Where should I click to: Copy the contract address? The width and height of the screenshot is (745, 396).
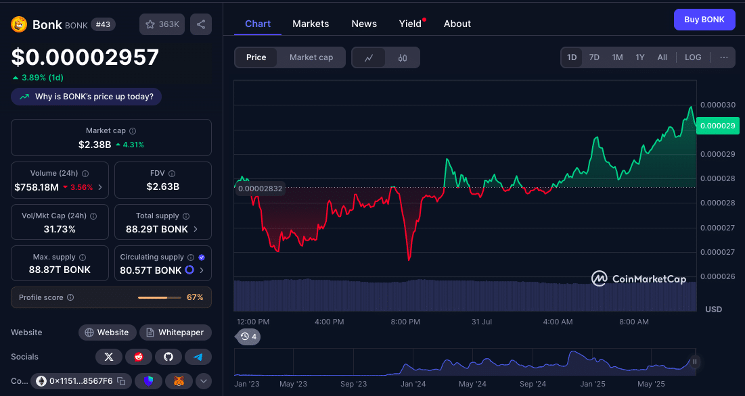[121, 381]
